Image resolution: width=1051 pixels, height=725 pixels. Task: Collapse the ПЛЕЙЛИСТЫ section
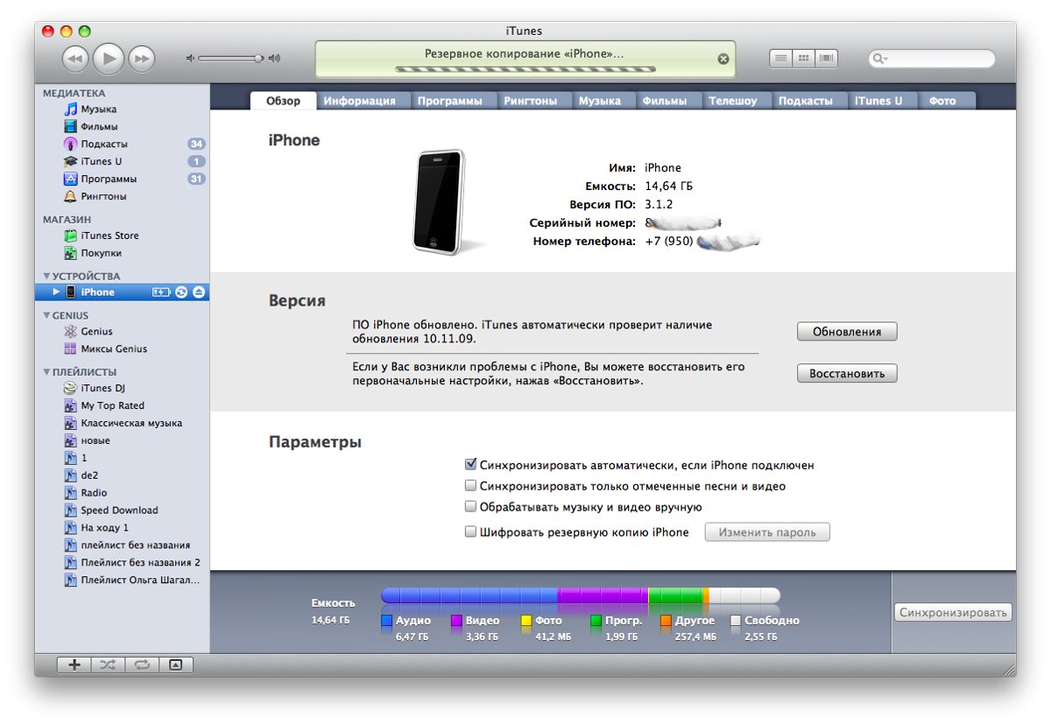[46, 372]
